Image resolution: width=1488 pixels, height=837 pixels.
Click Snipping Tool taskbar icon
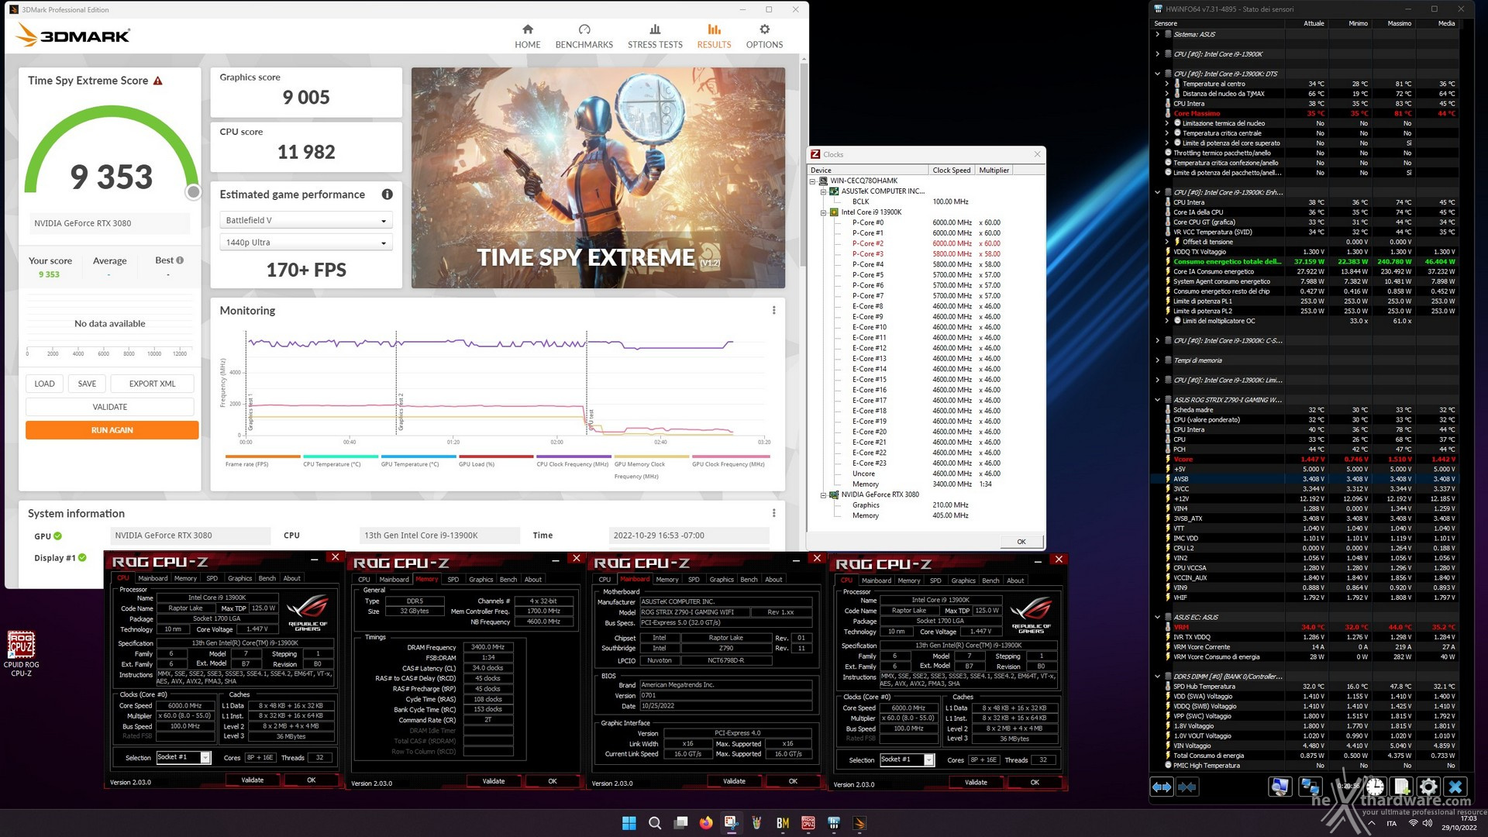click(x=731, y=823)
